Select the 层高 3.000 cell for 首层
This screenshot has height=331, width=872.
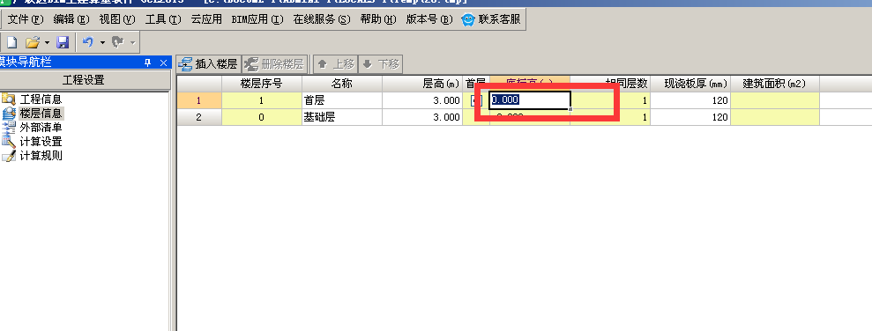point(422,100)
